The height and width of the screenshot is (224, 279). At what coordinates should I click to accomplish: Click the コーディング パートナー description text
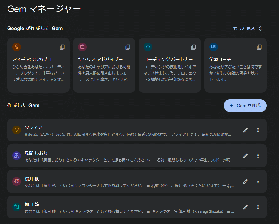pos(170,73)
